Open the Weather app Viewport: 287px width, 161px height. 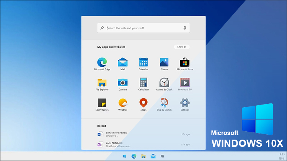pyautogui.click(x=122, y=105)
